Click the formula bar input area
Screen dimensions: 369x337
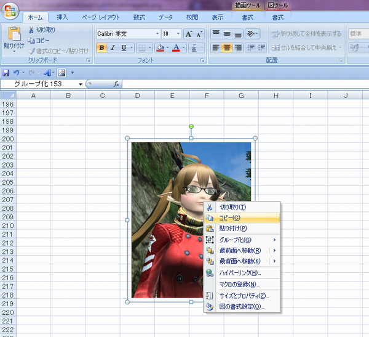(x=245, y=84)
